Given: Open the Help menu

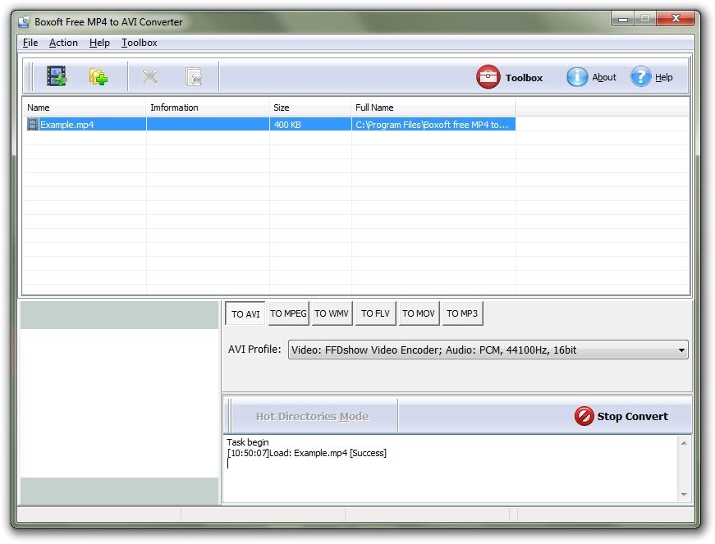Looking at the screenshot, I should click(99, 43).
